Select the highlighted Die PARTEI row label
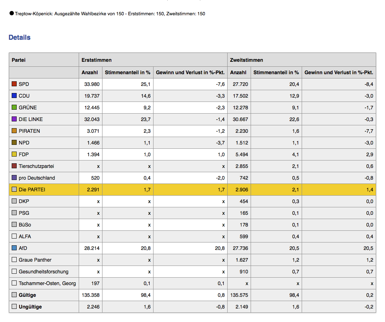The height and width of the screenshot is (322, 385). coord(32,190)
